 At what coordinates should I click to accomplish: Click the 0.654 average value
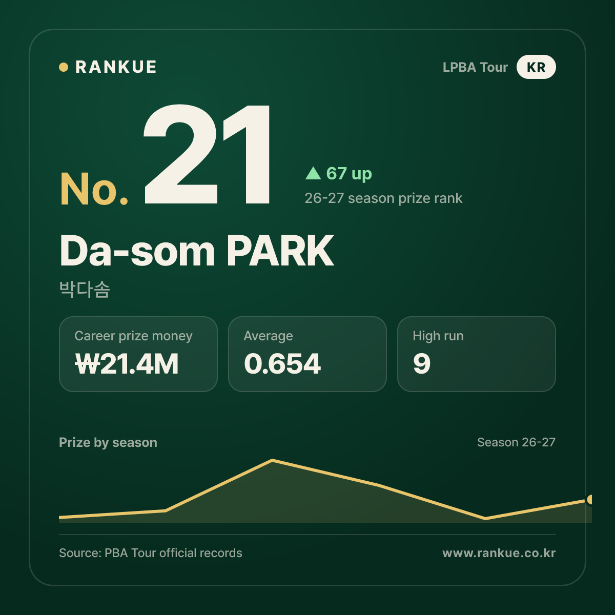pos(282,364)
